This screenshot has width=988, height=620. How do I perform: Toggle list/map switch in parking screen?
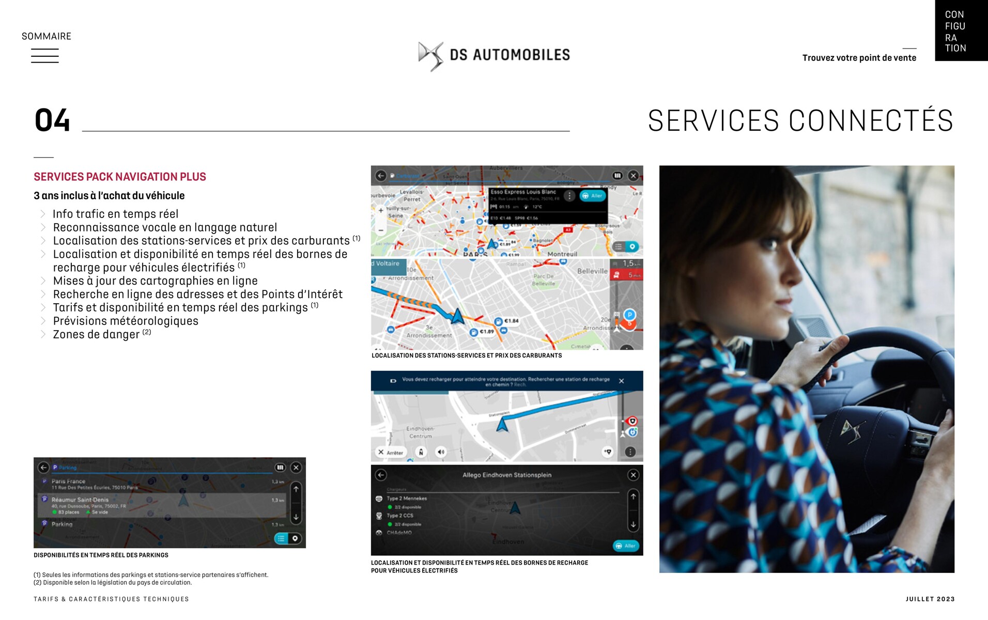(x=288, y=538)
